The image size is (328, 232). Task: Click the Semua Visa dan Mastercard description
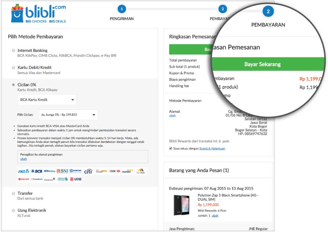click(x=39, y=73)
